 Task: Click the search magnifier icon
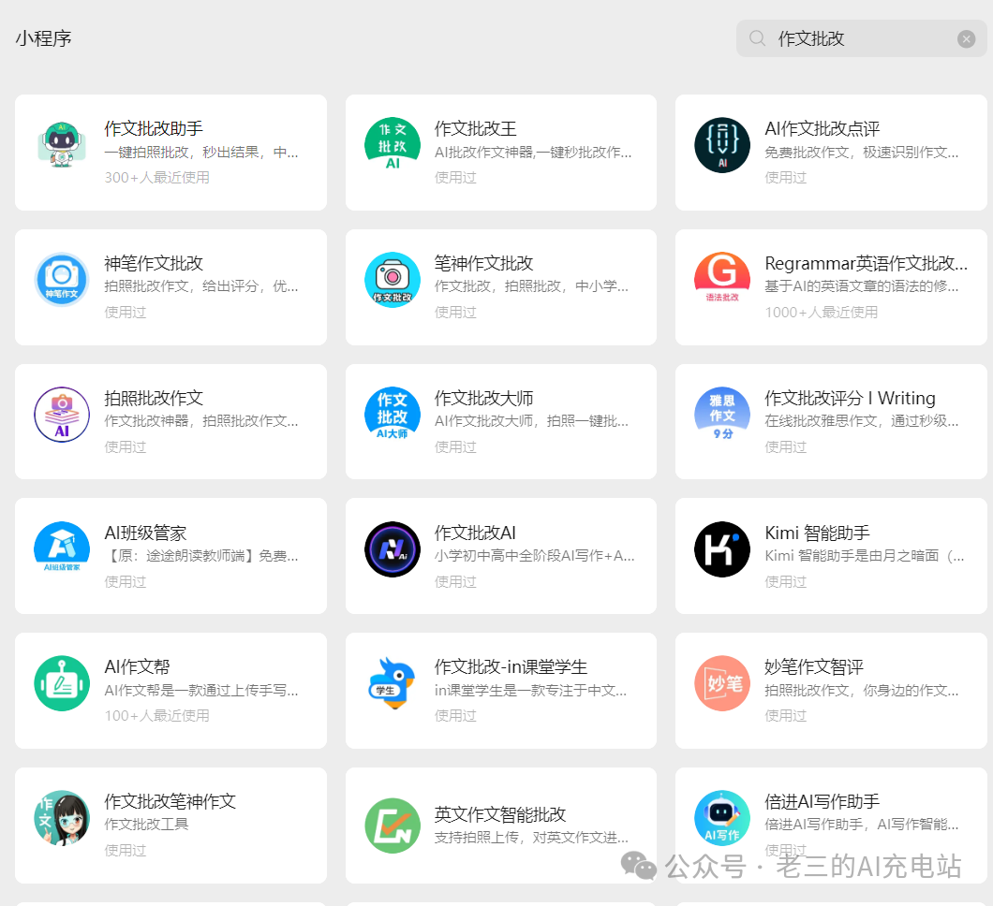(757, 38)
